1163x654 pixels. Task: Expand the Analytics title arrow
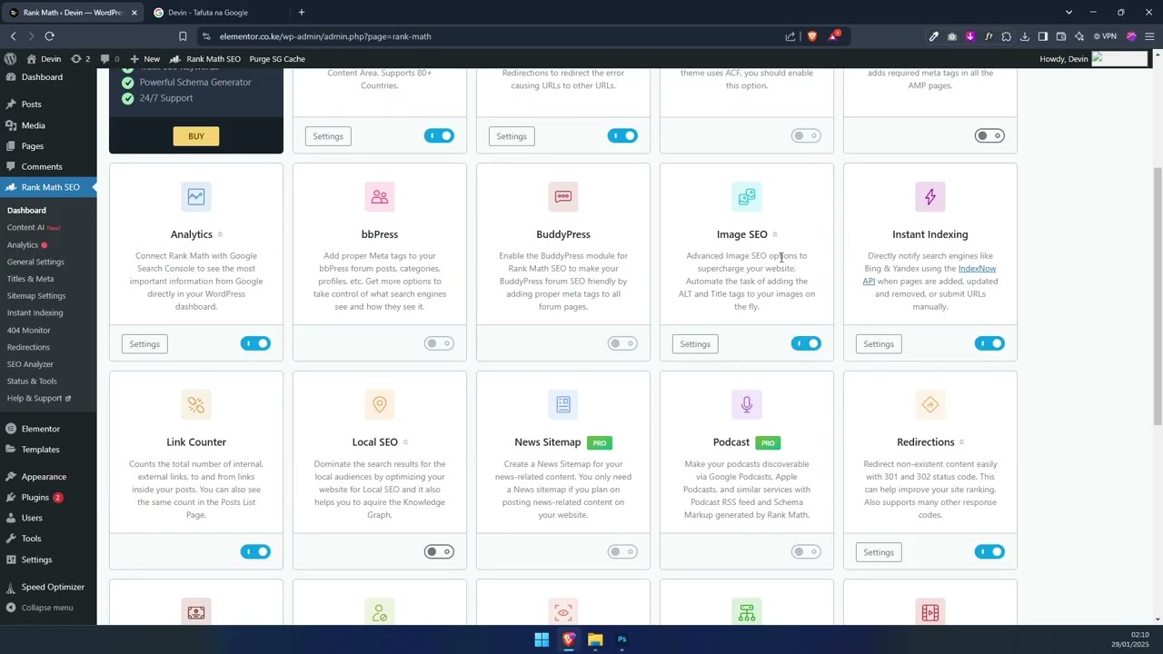tap(220, 234)
